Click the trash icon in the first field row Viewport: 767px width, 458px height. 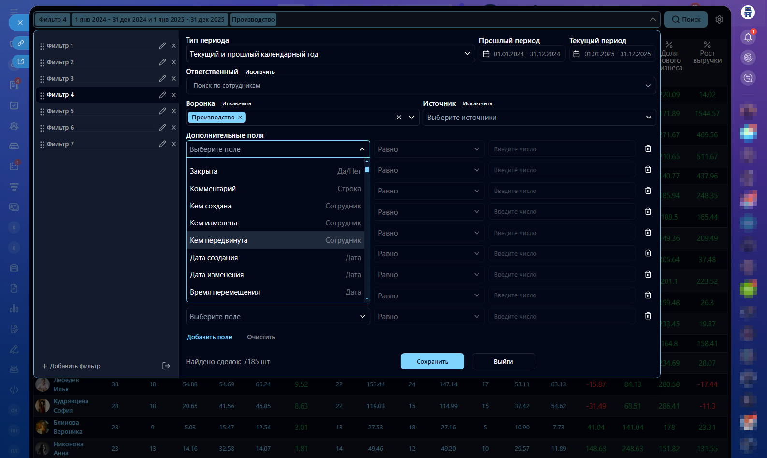648,149
